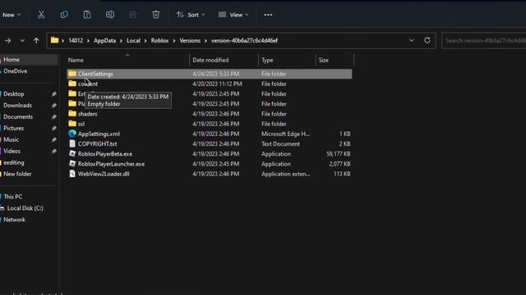
Task: Click the Rename icon in toolbar
Action: 110,15
